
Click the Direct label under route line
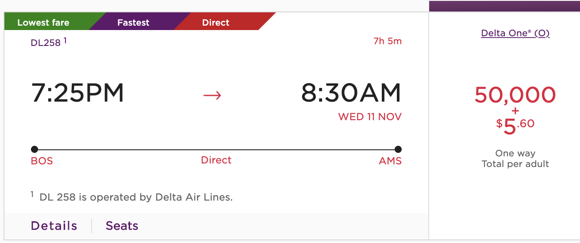pos(216,160)
